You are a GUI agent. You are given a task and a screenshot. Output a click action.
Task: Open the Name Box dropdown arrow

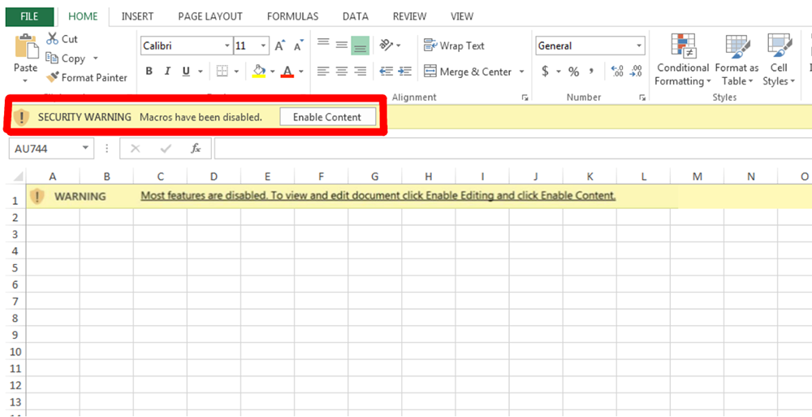click(87, 148)
